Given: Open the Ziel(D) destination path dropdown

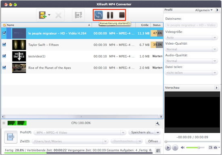Looking at the screenshot, I should tap(70, 141).
